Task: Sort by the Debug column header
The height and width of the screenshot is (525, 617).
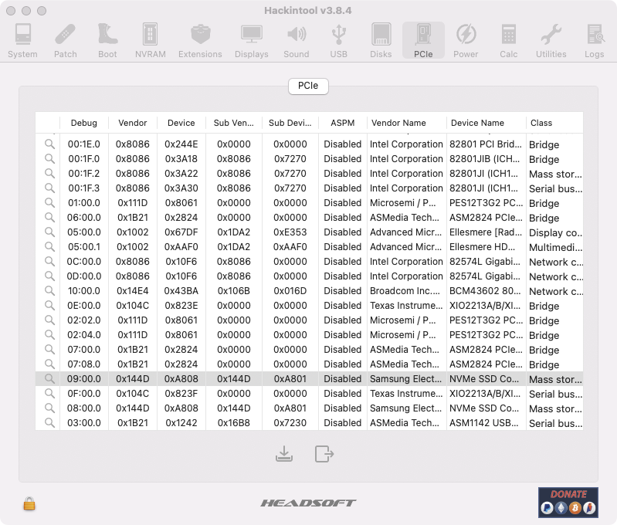Action: click(x=84, y=123)
